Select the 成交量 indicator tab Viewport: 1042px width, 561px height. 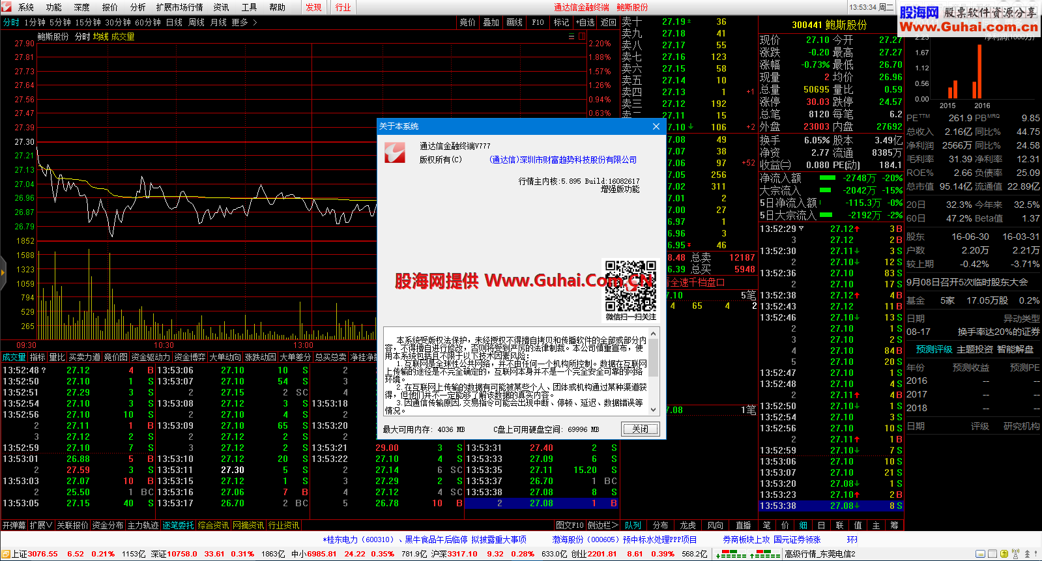(14, 357)
